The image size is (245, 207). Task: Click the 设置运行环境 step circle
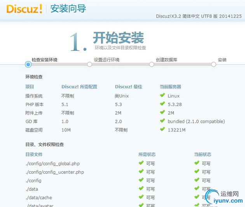tap(89, 64)
